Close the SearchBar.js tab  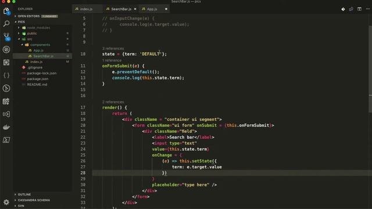point(135,9)
